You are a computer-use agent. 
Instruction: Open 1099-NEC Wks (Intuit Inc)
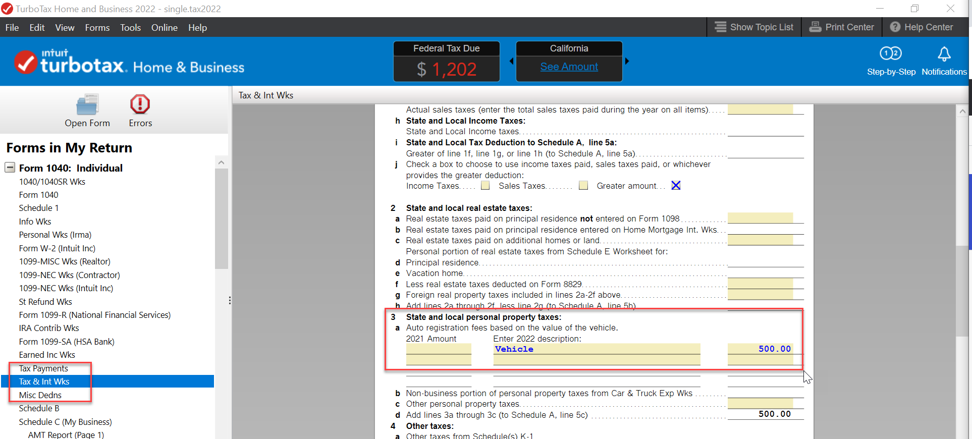[x=66, y=288]
